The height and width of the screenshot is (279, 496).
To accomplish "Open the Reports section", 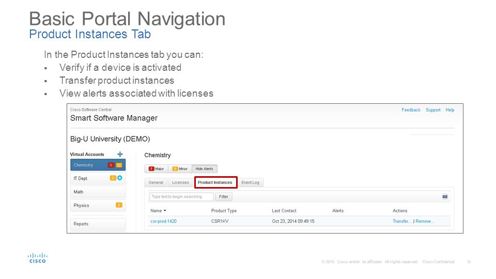I will coord(98,224).
